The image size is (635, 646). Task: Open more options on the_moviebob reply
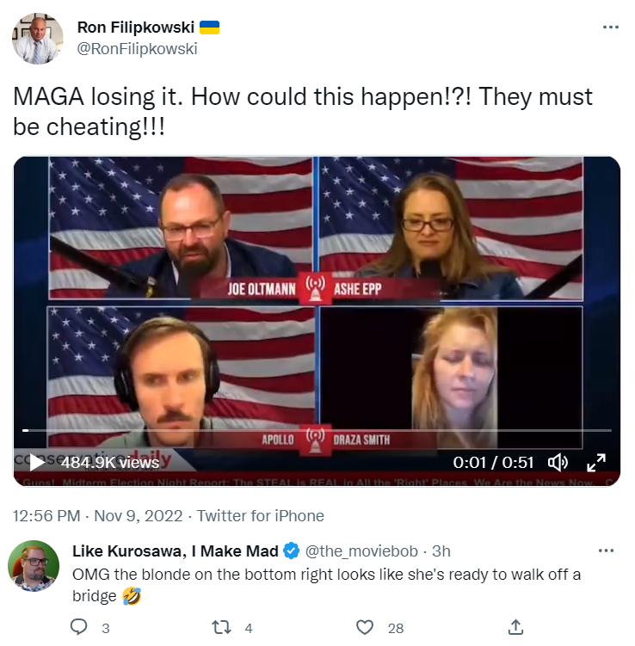click(606, 551)
